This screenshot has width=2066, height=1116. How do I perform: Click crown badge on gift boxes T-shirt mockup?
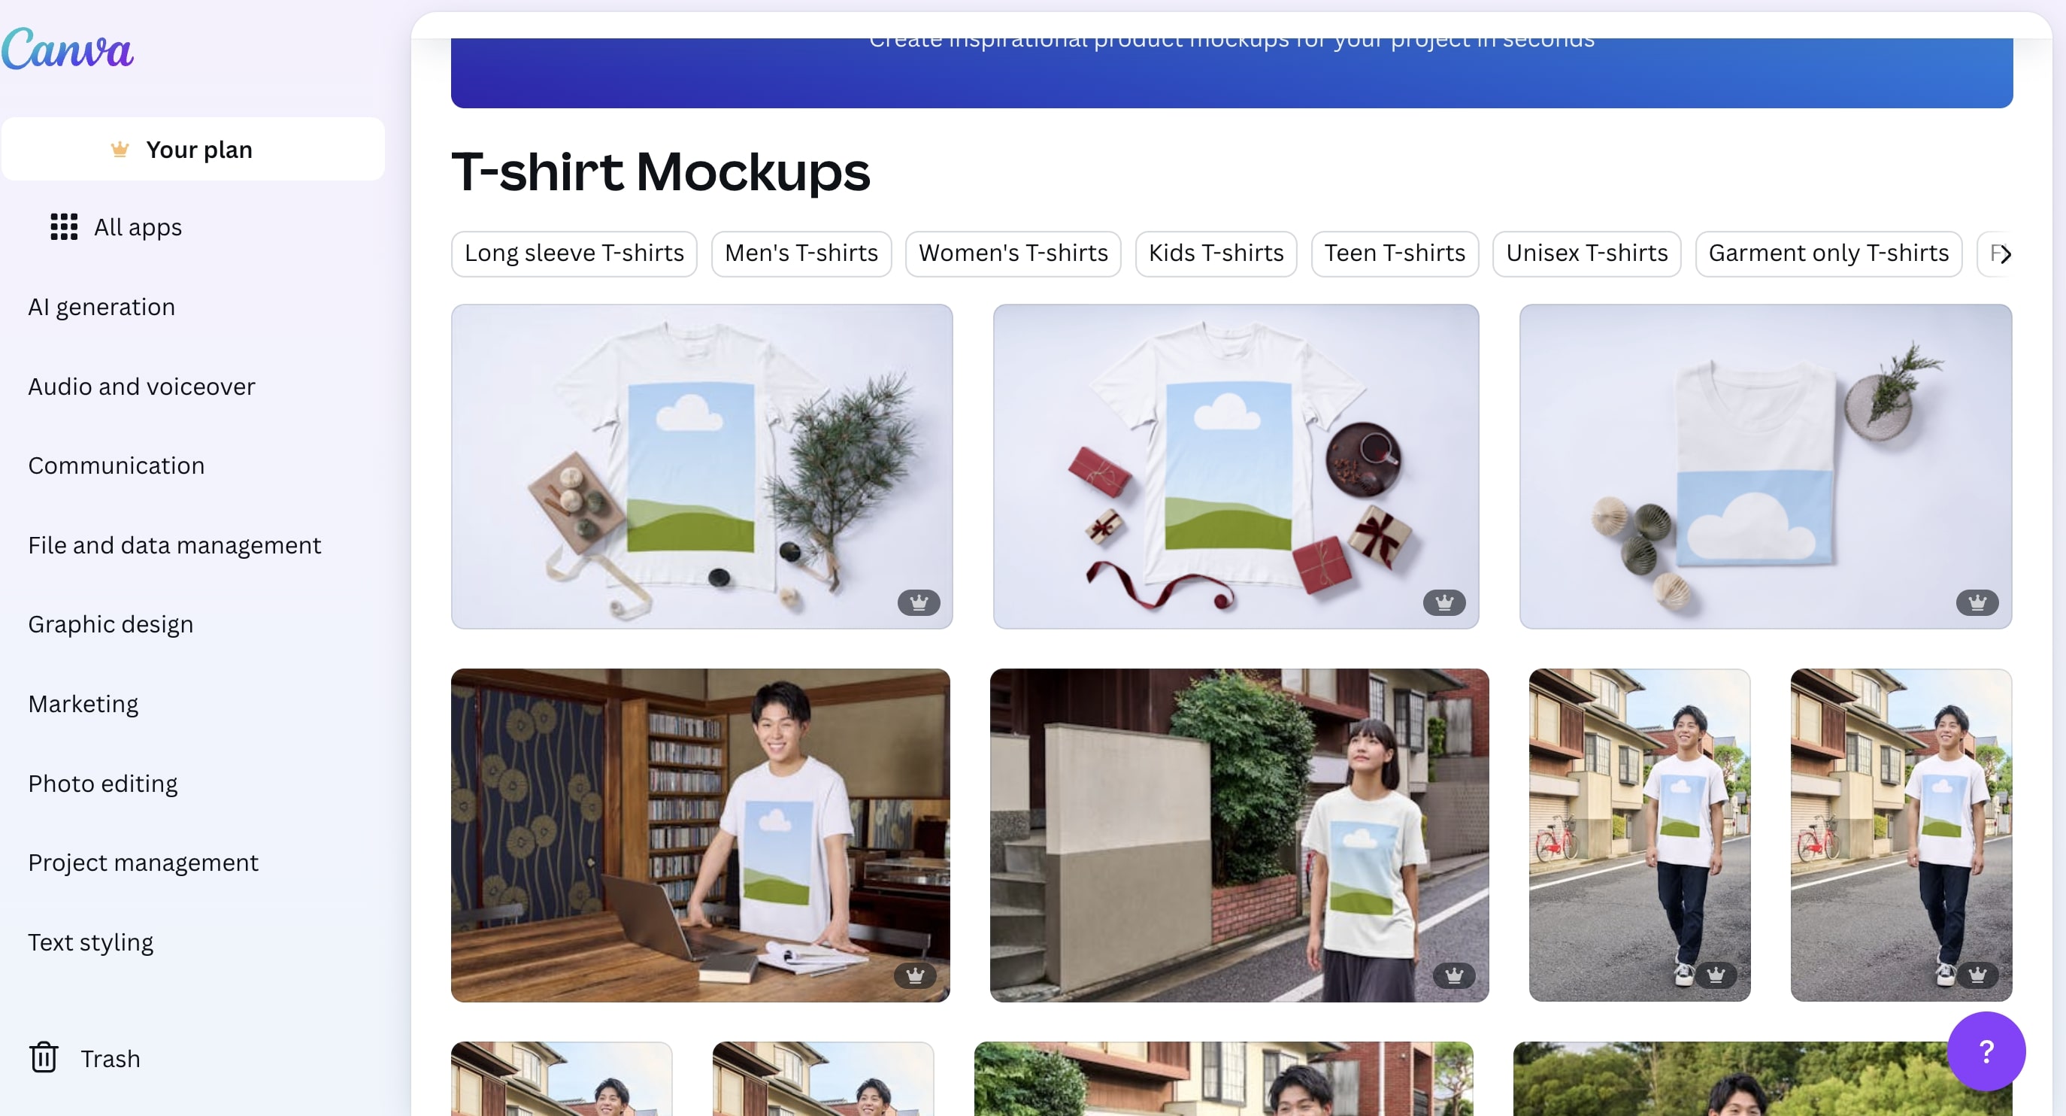1443,602
